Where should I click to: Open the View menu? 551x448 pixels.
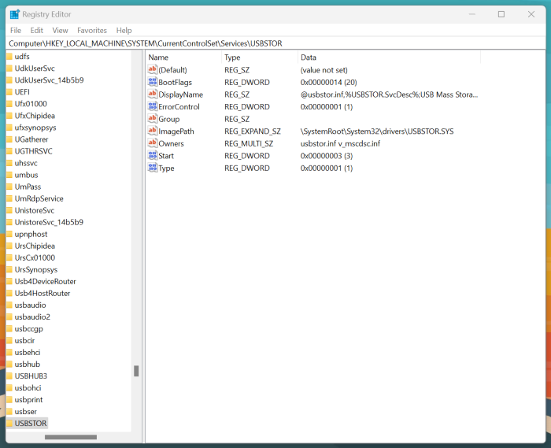click(x=60, y=30)
